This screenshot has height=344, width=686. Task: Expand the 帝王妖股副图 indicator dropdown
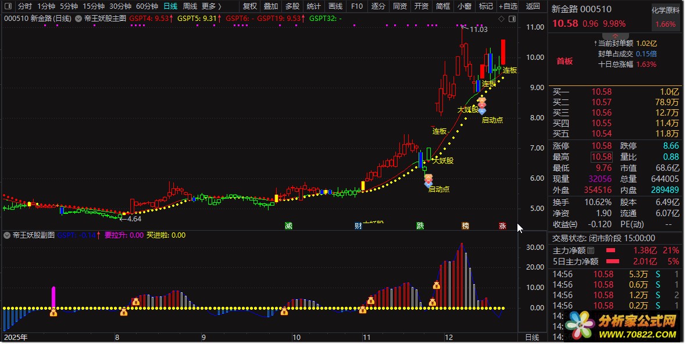(7, 235)
